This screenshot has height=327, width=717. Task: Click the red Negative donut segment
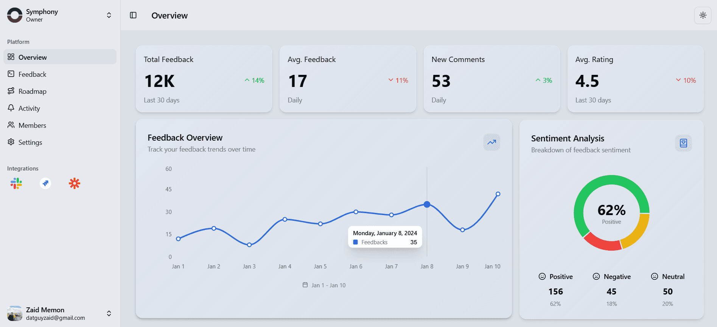602,243
